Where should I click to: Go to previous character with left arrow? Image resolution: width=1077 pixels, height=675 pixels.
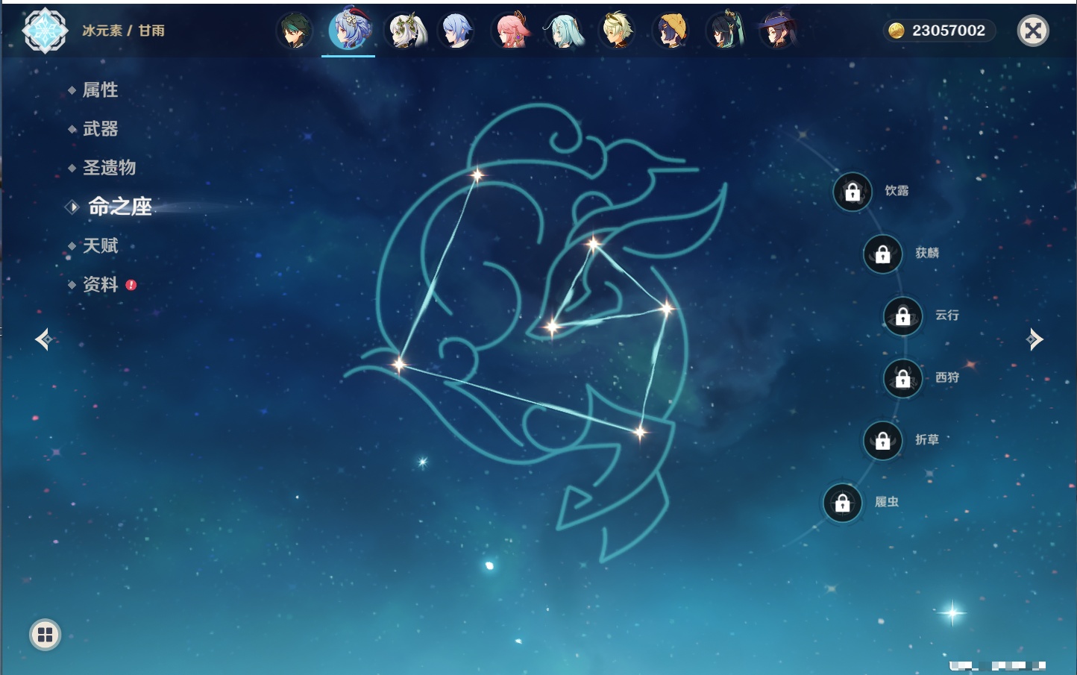(x=43, y=339)
